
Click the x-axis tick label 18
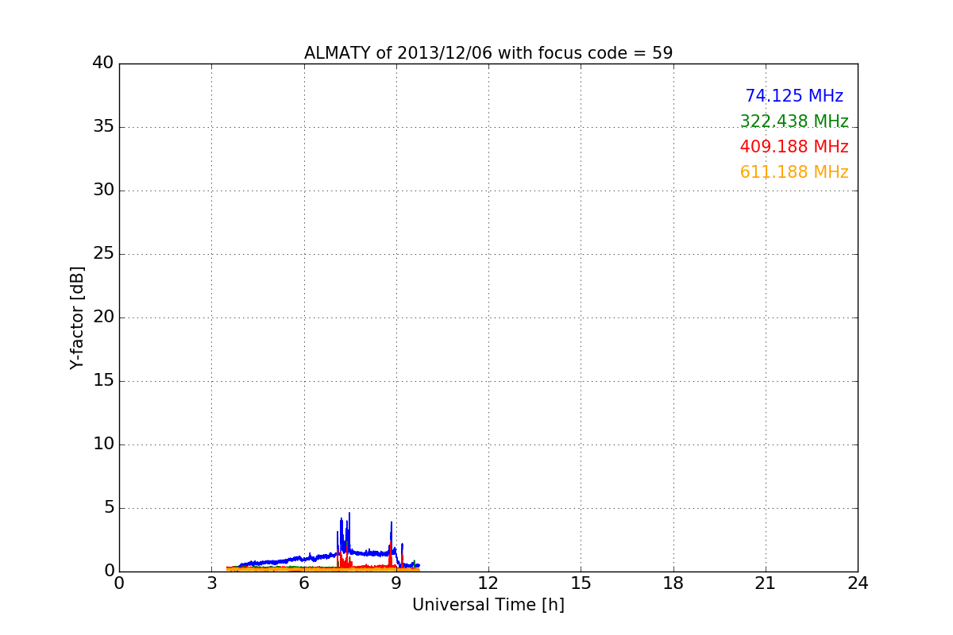pyautogui.click(x=673, y=583)
